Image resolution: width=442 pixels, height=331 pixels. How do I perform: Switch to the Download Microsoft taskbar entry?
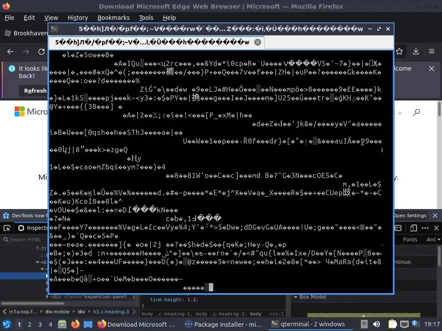[137, 324]
